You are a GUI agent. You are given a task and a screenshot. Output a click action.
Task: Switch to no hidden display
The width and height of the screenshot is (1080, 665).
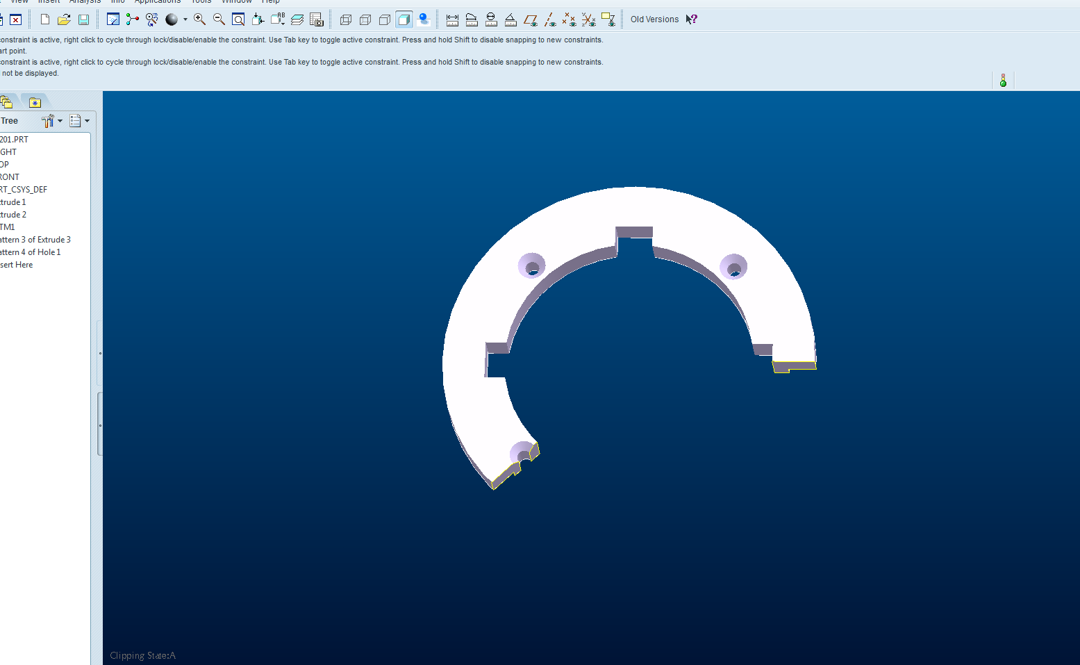pos(385,19)
